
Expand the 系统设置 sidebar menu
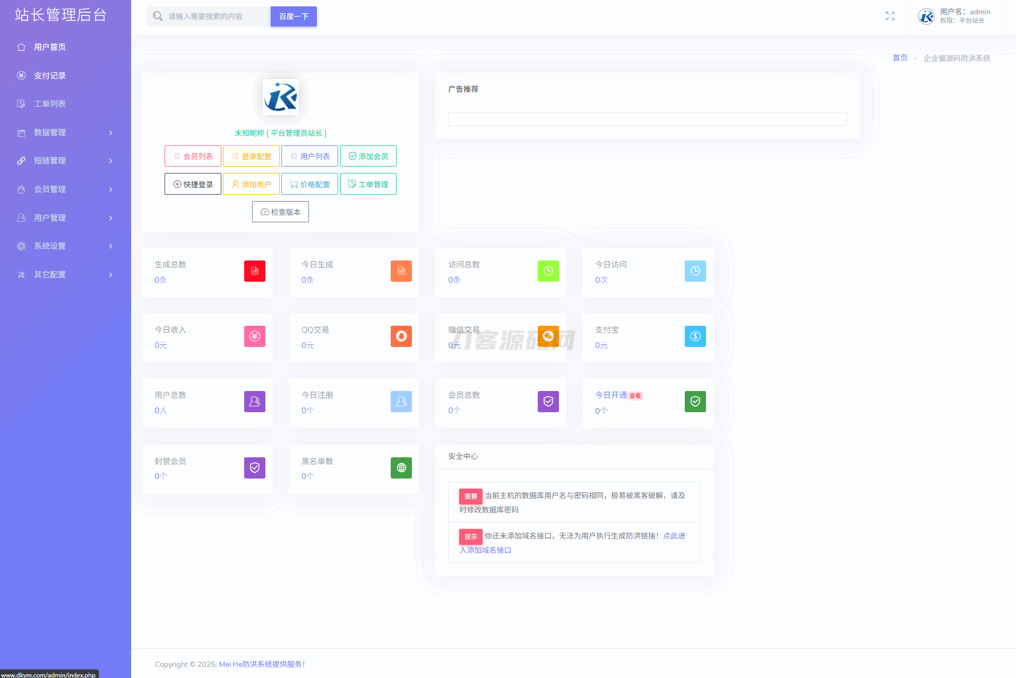(65, 246)
